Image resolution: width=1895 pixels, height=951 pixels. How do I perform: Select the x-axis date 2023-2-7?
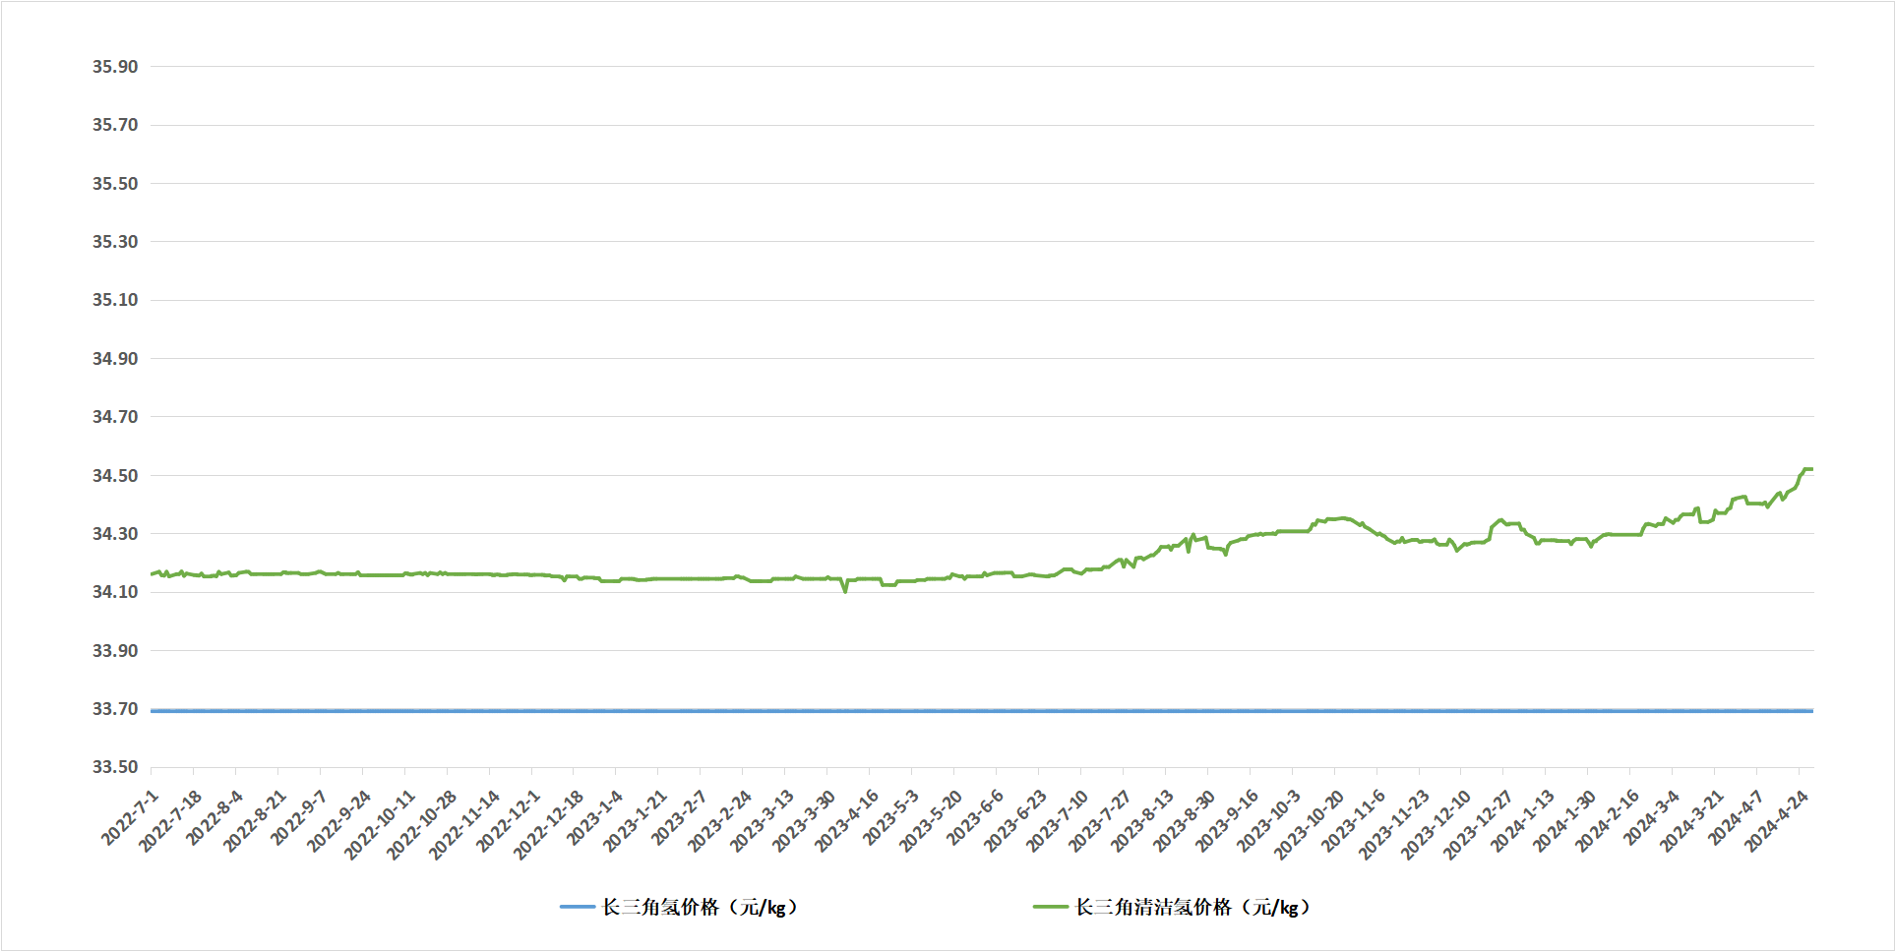pos(680,816)
